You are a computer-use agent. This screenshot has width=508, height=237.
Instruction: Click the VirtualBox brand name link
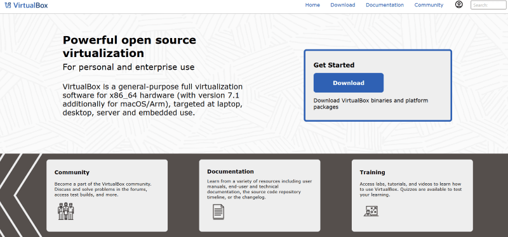(30, 5)
